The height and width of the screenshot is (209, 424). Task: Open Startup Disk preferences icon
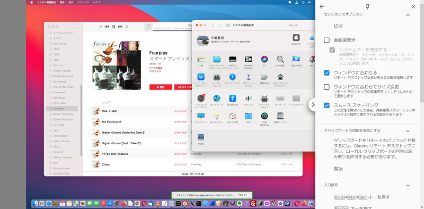pos(280,116)
